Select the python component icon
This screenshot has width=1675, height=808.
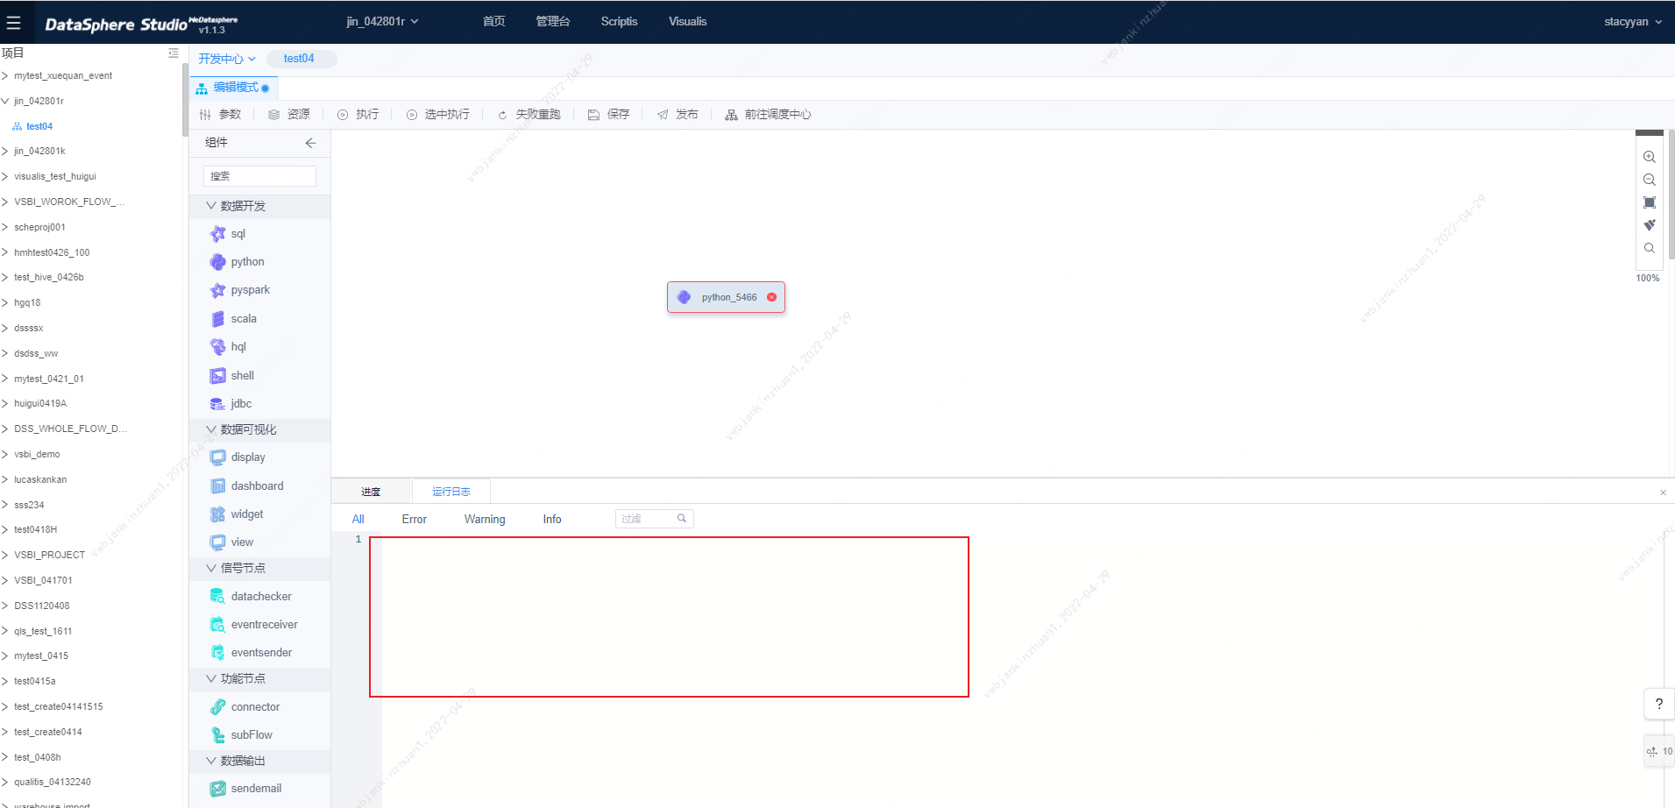(x=218, y=262)
